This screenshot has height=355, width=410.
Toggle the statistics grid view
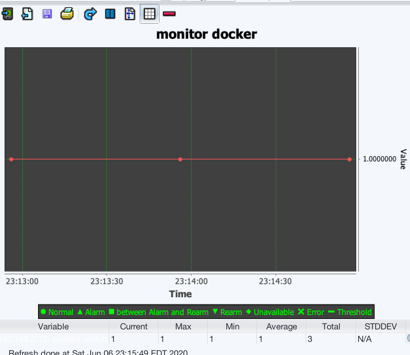(x=149, y=14)
